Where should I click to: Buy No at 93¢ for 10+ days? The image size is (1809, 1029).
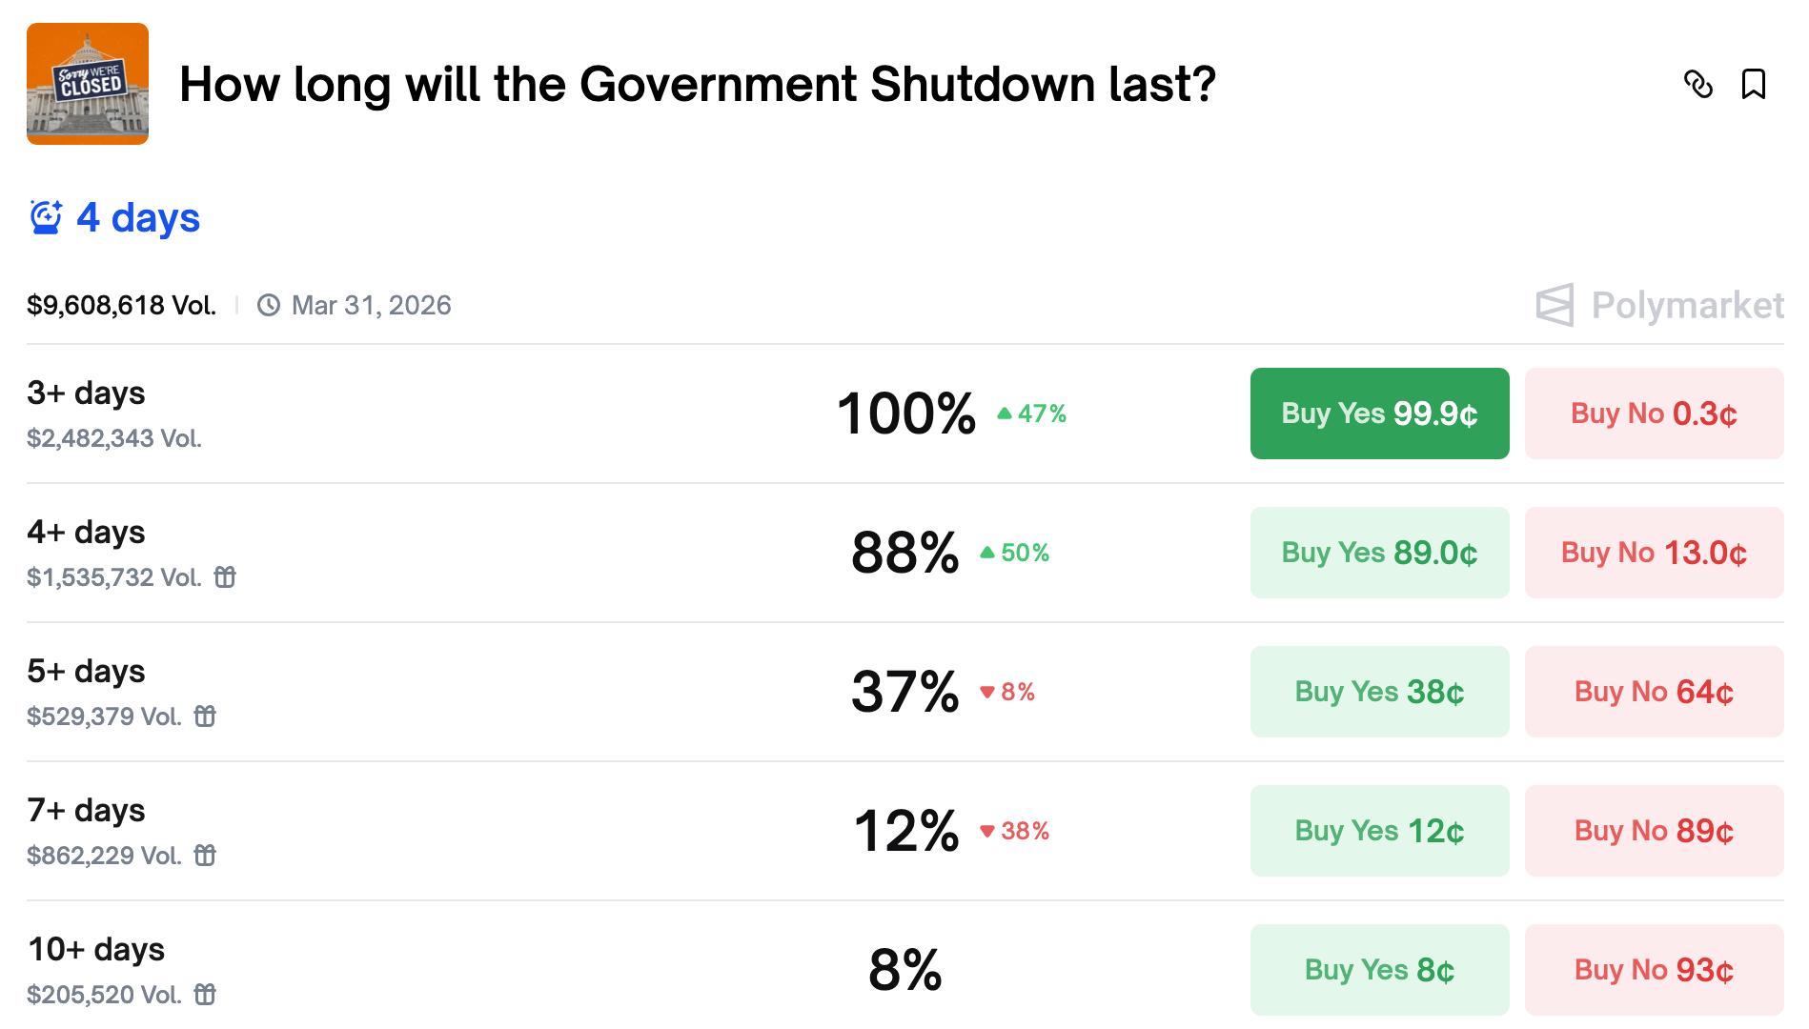(1654, 970)
